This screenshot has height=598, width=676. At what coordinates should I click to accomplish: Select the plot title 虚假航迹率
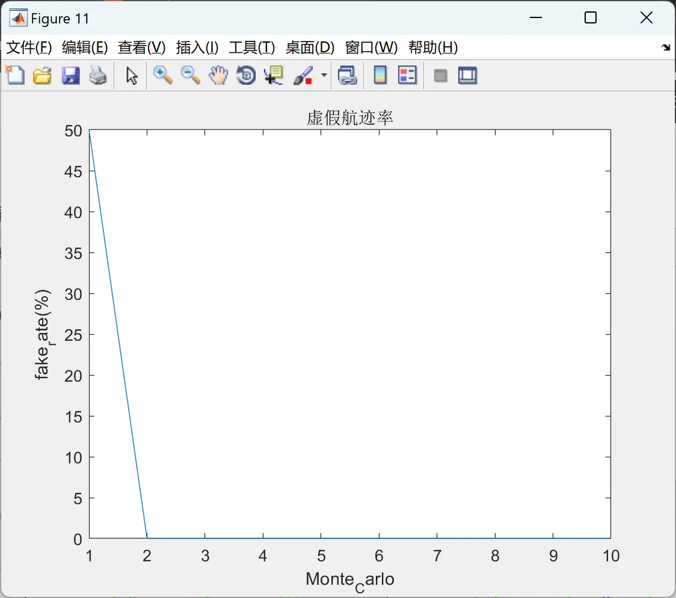tap(349, 118)
